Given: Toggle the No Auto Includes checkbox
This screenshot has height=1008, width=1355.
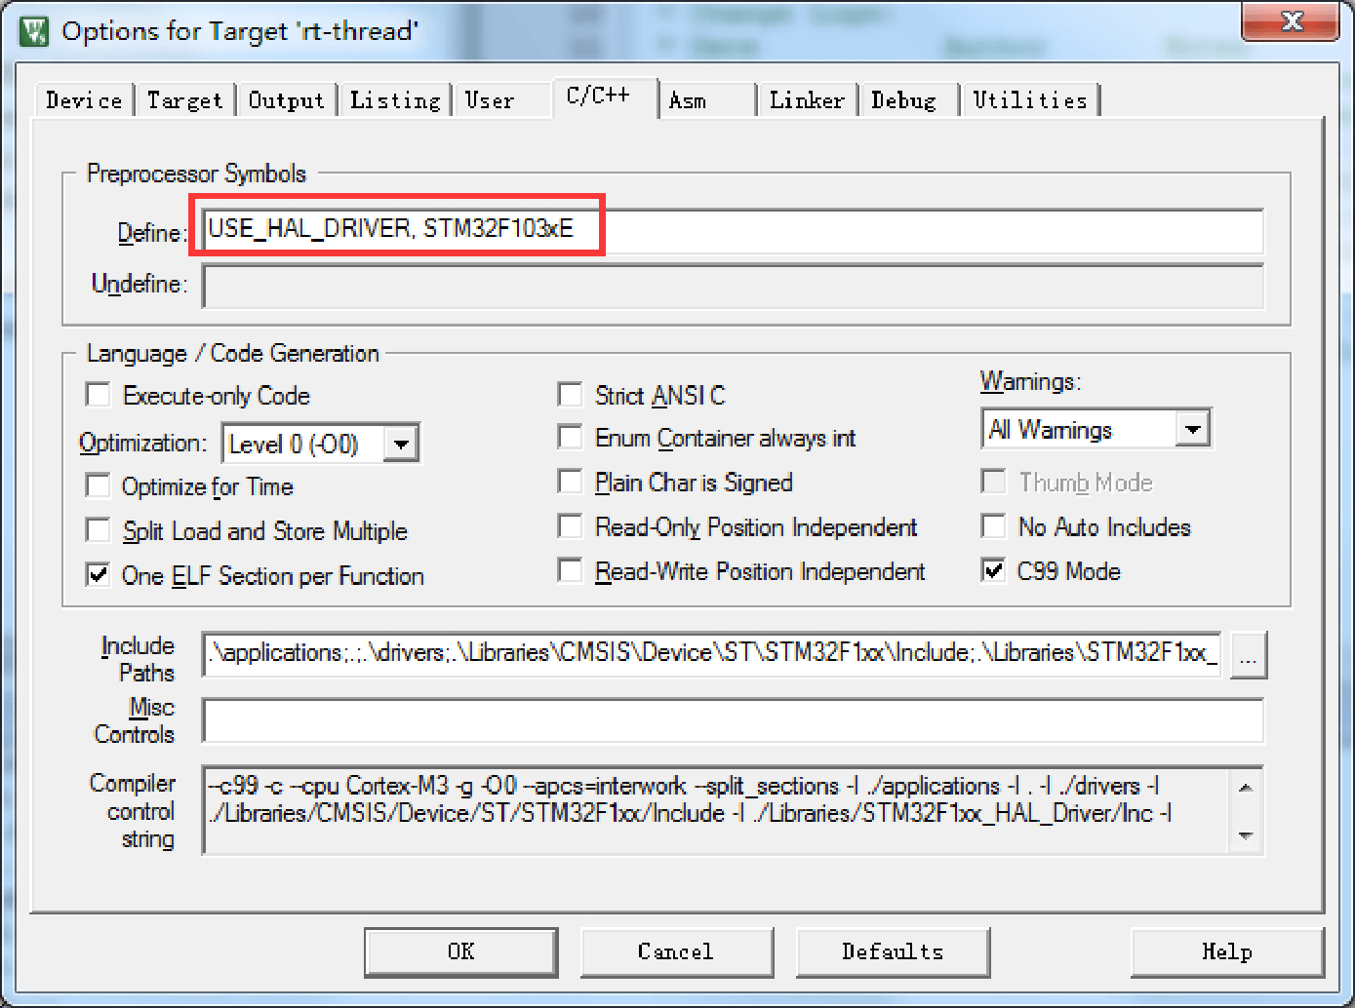Looking at the screenshot, I should [994, 526].
